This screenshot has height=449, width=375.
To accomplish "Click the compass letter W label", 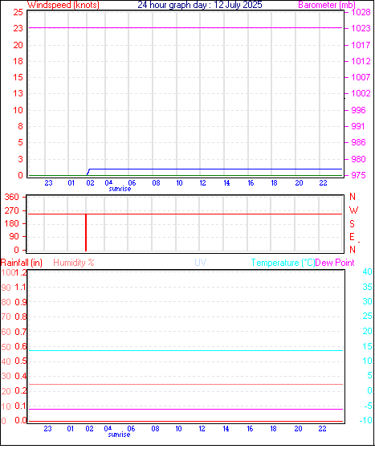I will click(x=353, y=210).
